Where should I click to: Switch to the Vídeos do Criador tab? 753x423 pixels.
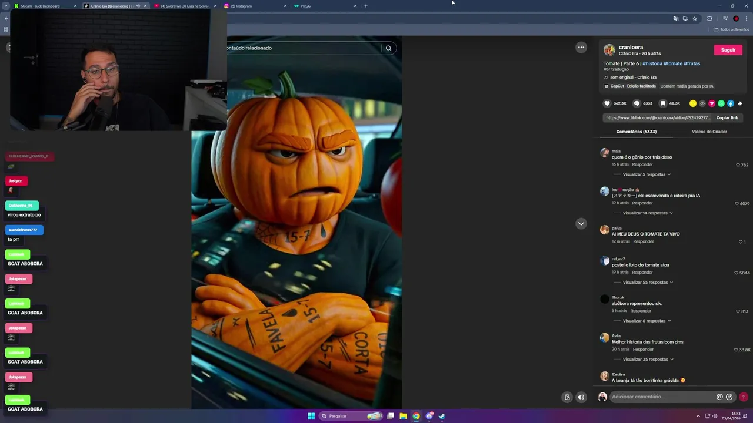pyautogui.click(x=709, y=132)
